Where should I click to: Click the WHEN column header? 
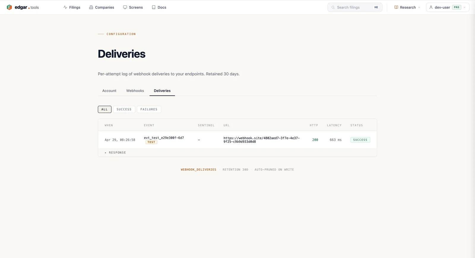point(109,125)
